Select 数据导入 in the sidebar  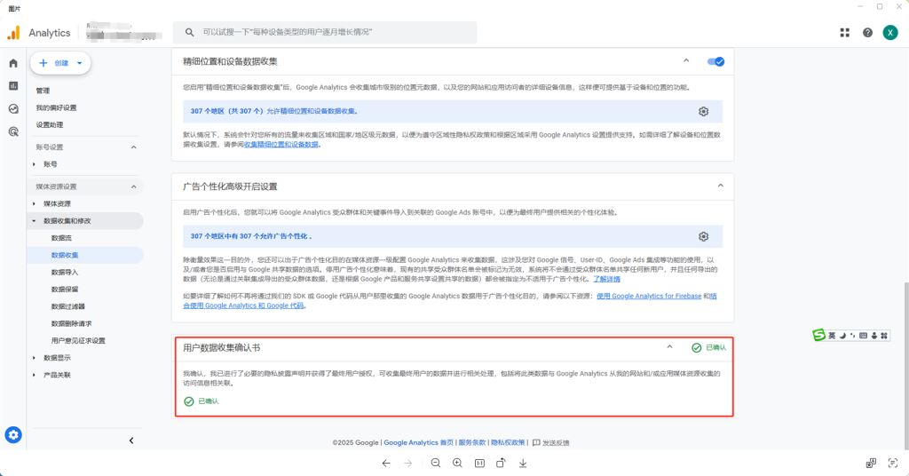(64, 273)
